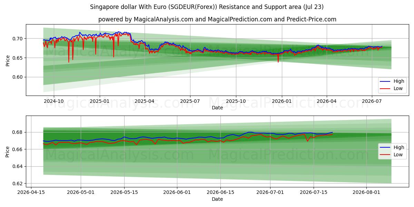Click the '0.64' price tick in bottom chart
Screen dimensions: 414x207
[x=18, y=166]
